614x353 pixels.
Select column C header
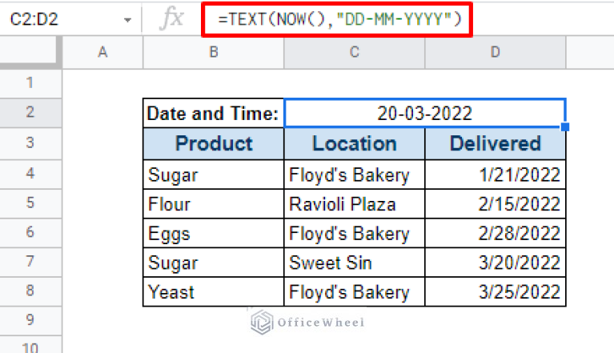(354, 52)
